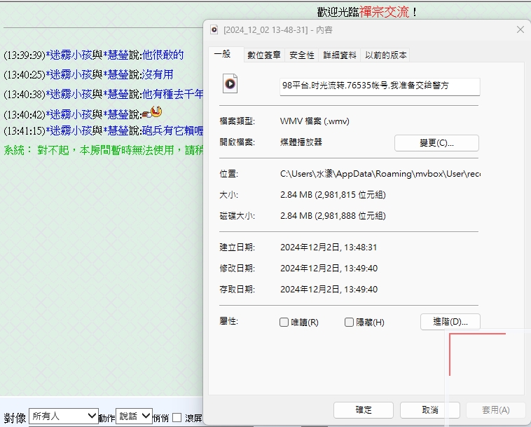The height and width of the screenshot is (427, 531).
Task: Click the 2.84 MB (2,981,815 位元組) size value
Action: pos(333,195)
